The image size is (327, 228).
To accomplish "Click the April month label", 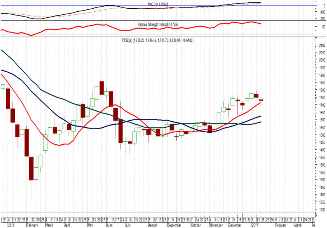I will click(67, 225).
